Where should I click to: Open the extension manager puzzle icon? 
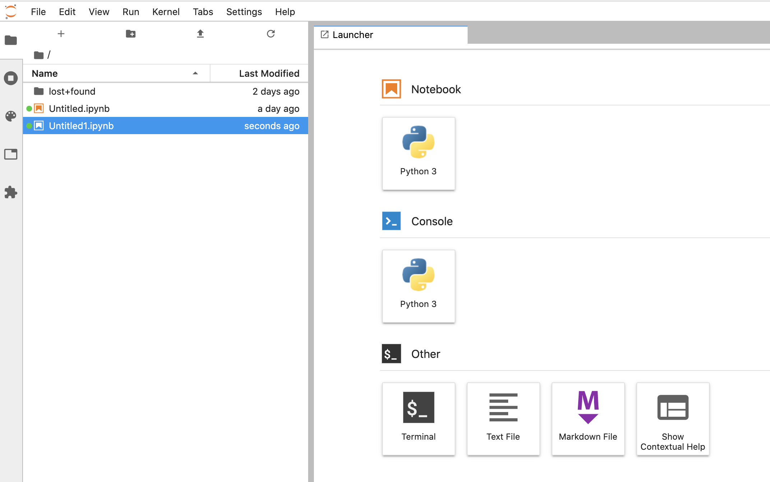pyautogui.click(x=11, y=192)
